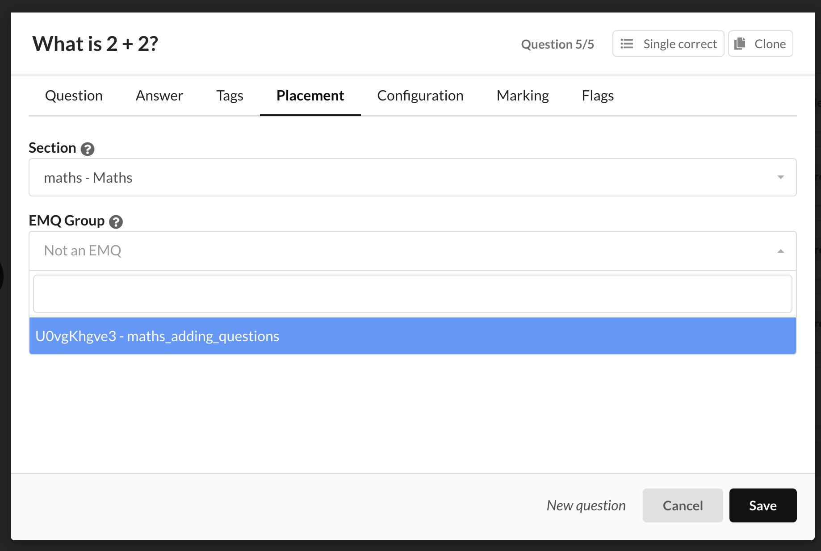Viewport: 821px width, 551px height.
Task: Click the EMQ Group help icon
Action: [116, 221]
